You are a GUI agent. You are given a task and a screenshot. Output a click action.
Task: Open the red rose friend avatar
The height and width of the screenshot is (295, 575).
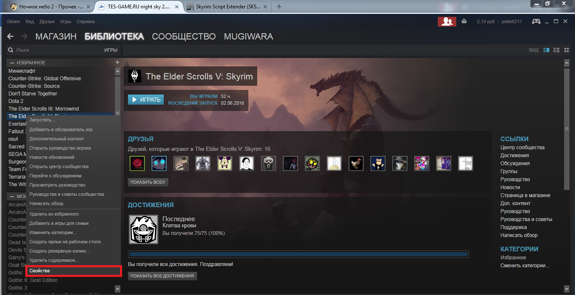(x=137, y=163)
